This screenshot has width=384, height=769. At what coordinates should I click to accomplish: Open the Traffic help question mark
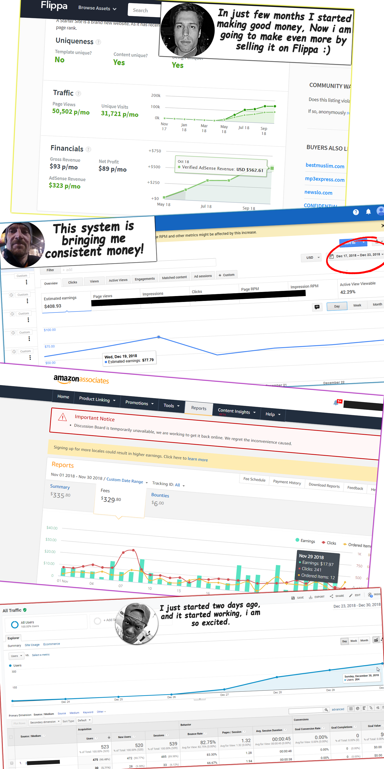pyautogui.click(x=78, y=94)
